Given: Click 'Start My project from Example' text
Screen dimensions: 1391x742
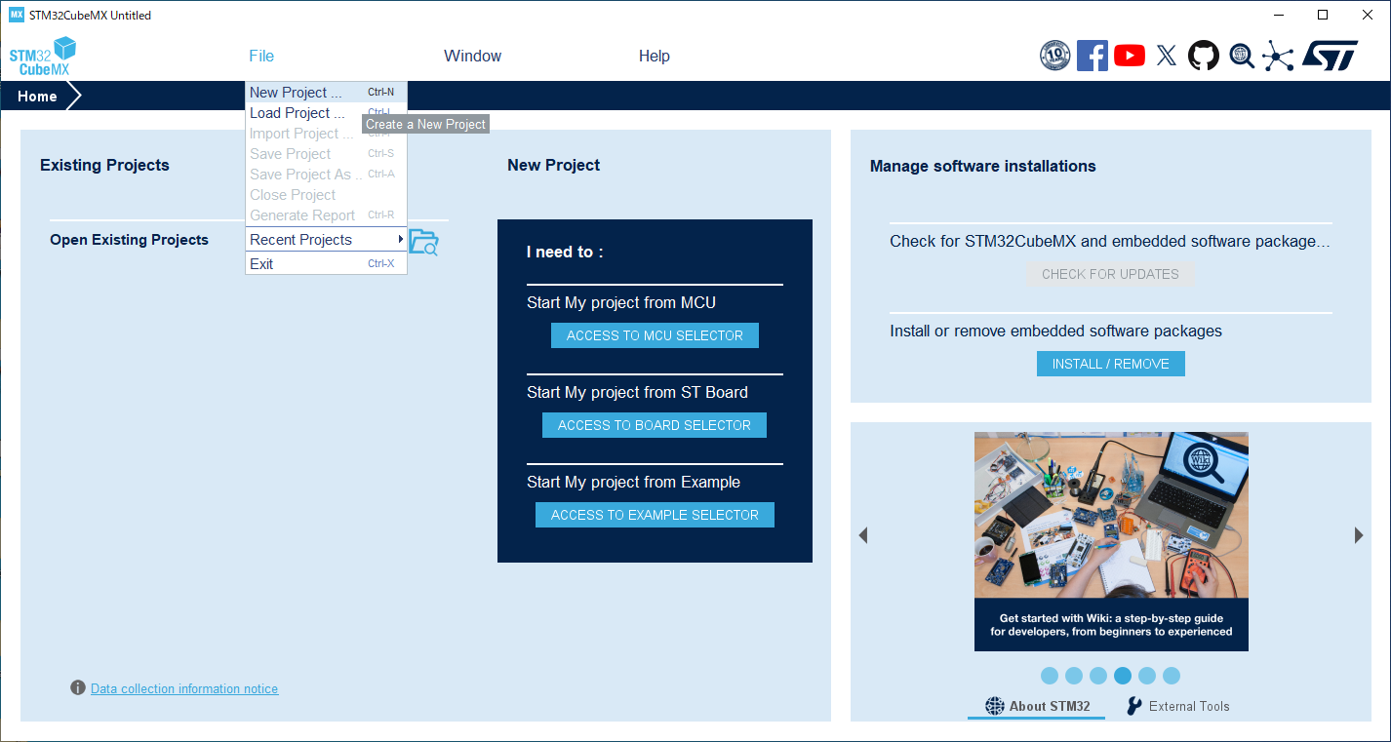Looking at the screenshot, I should click(633, 482).
